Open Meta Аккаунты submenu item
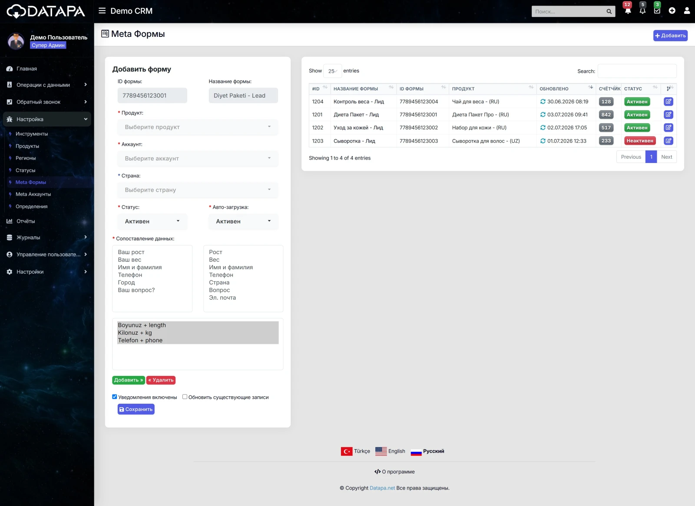695x506 pixels. click(33, 194)
